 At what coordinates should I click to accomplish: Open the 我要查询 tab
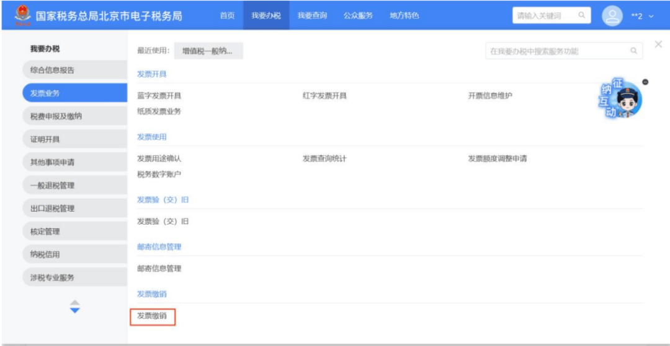click(x=312, y=15)
